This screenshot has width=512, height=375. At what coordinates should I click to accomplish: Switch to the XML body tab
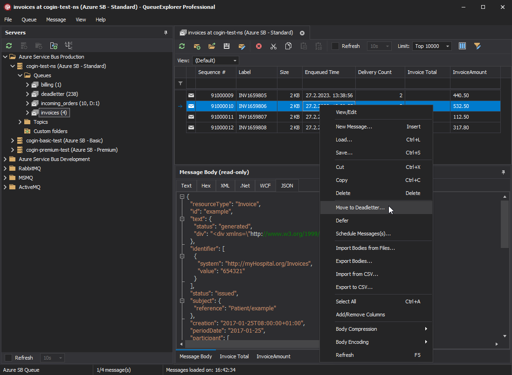click(225, 186)
